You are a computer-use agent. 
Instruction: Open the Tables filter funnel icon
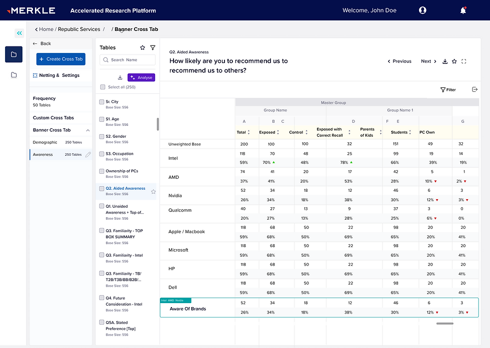tap(153, 48)
